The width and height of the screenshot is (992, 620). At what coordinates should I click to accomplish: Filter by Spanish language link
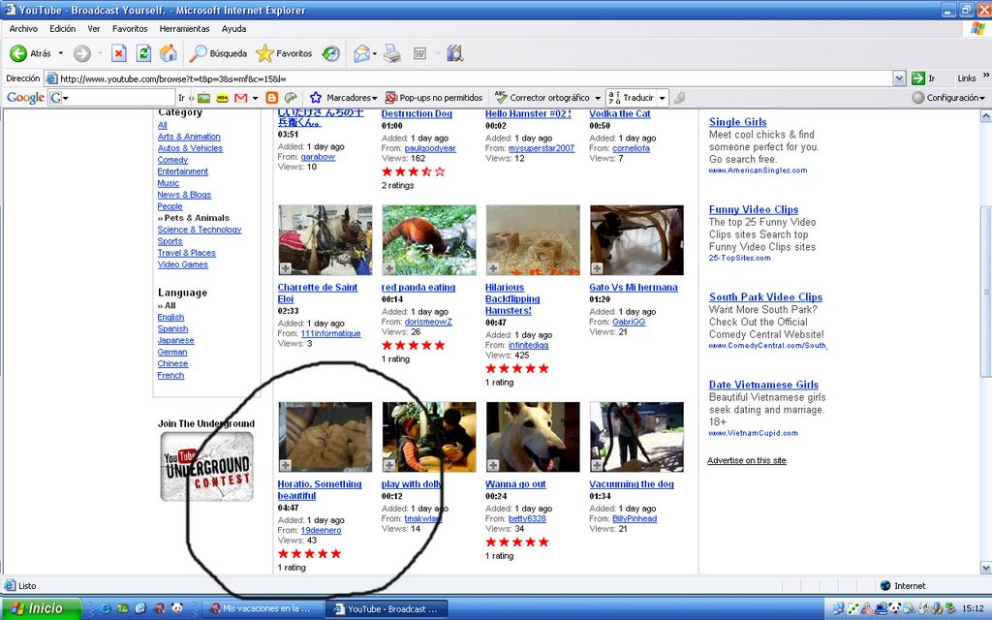pos(172,329)
